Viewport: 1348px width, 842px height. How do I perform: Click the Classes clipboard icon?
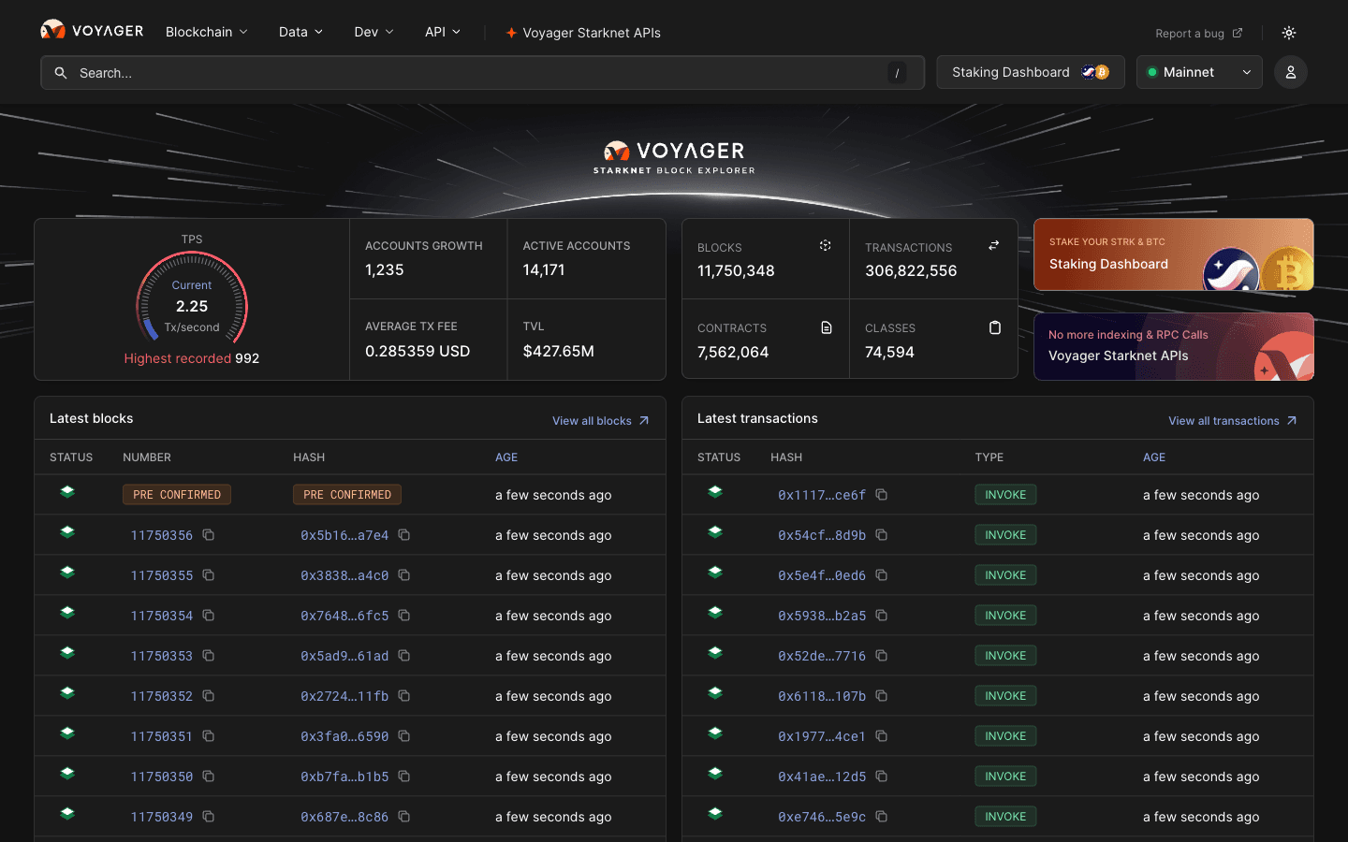tap(995, 327)
